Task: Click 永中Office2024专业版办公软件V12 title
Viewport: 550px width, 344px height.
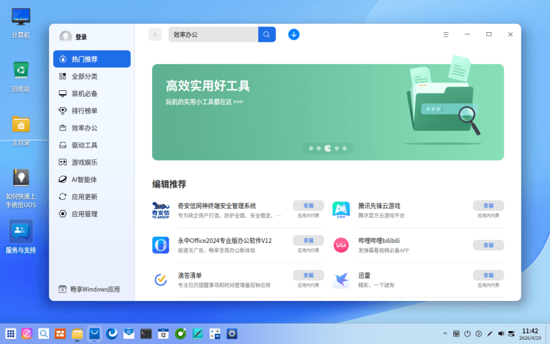Action: tap(225, 241)
